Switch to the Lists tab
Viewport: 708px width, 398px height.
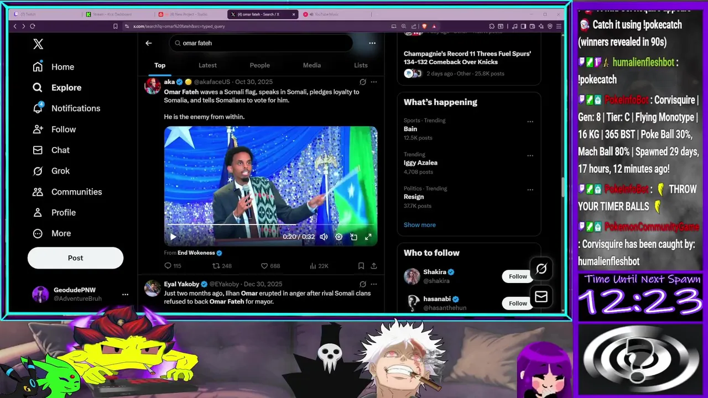361,65
